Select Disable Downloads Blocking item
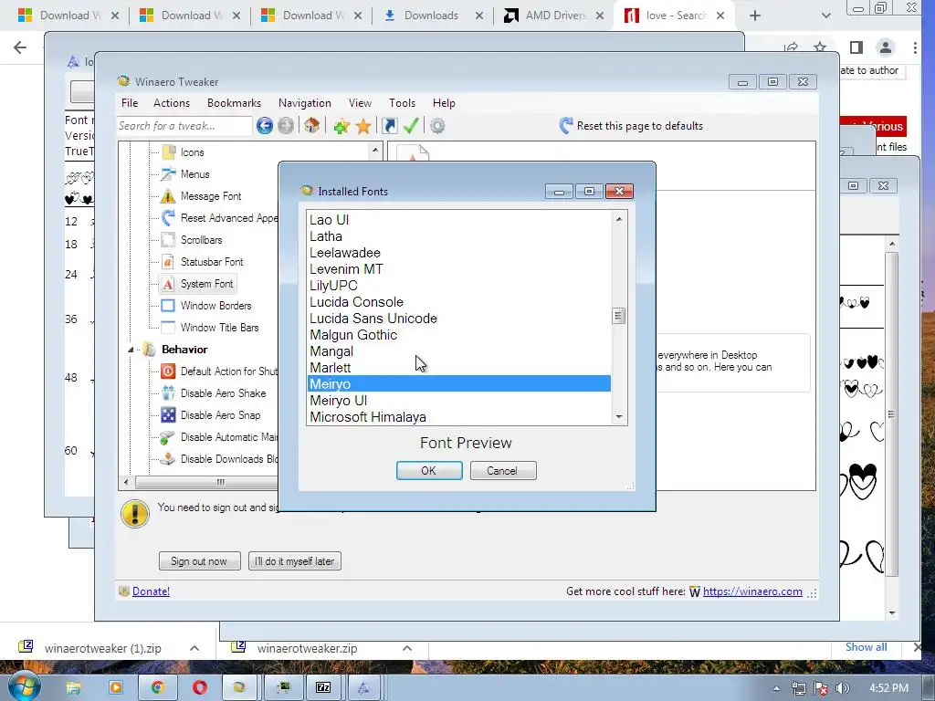Image resolution: width=935 pixels, height=701 pixels. click(x=229, y=459)
